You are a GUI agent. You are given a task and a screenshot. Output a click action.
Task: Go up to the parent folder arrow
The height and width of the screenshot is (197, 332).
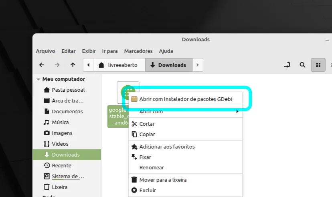coord(73,65)
